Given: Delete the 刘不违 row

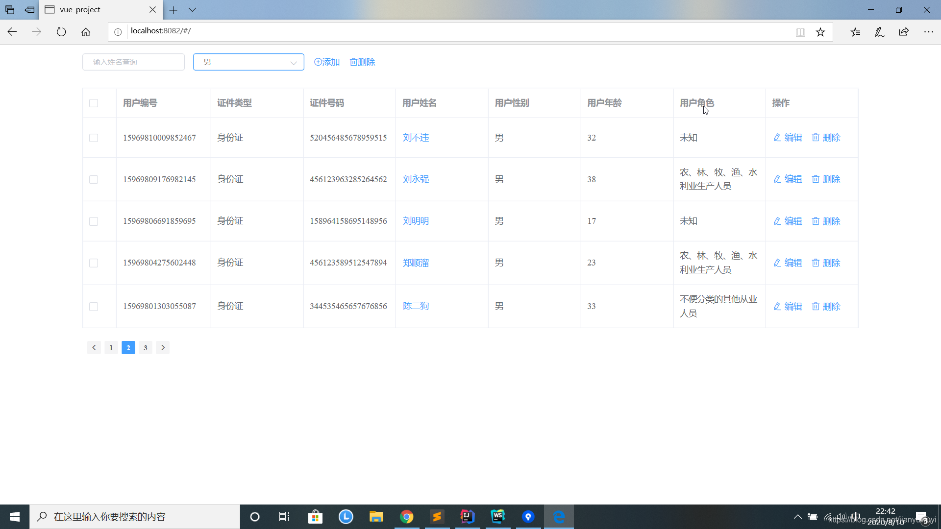Looking at the screenshot, I should 826,138.
